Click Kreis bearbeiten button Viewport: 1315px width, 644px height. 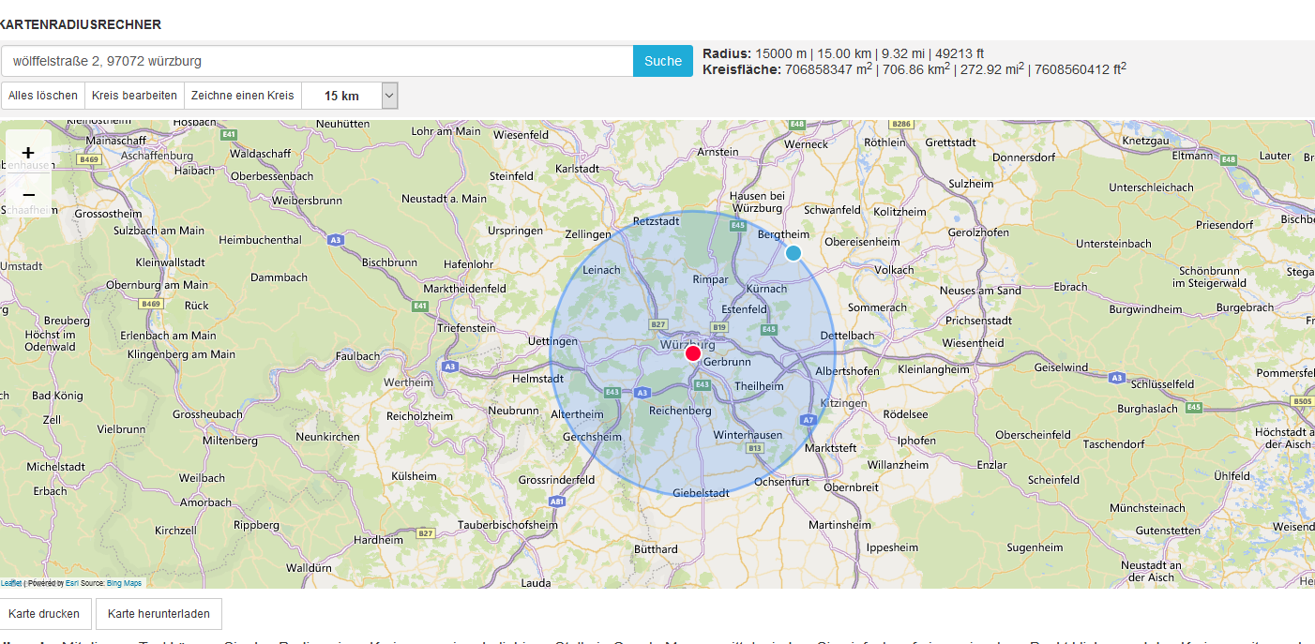tap(134, 96)
